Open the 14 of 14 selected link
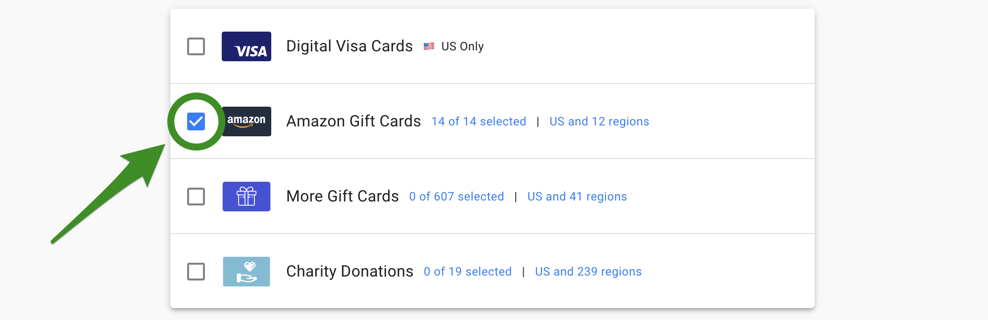988x320 pixels. point(479,121)
